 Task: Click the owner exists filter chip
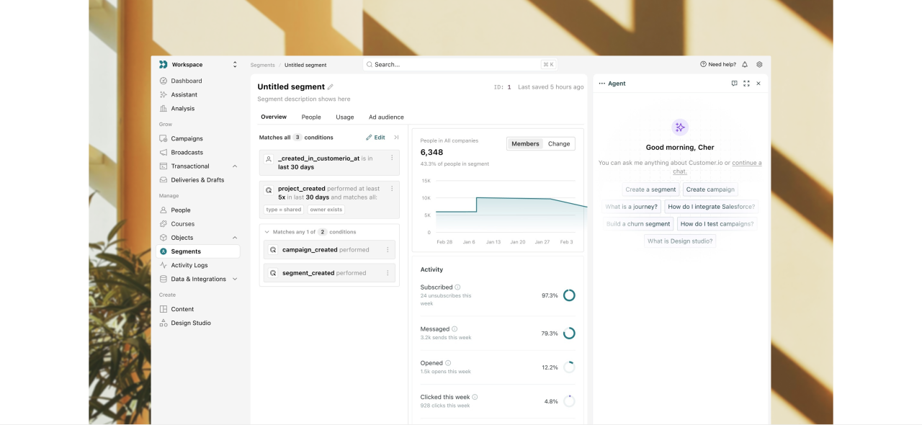[326, 210]
